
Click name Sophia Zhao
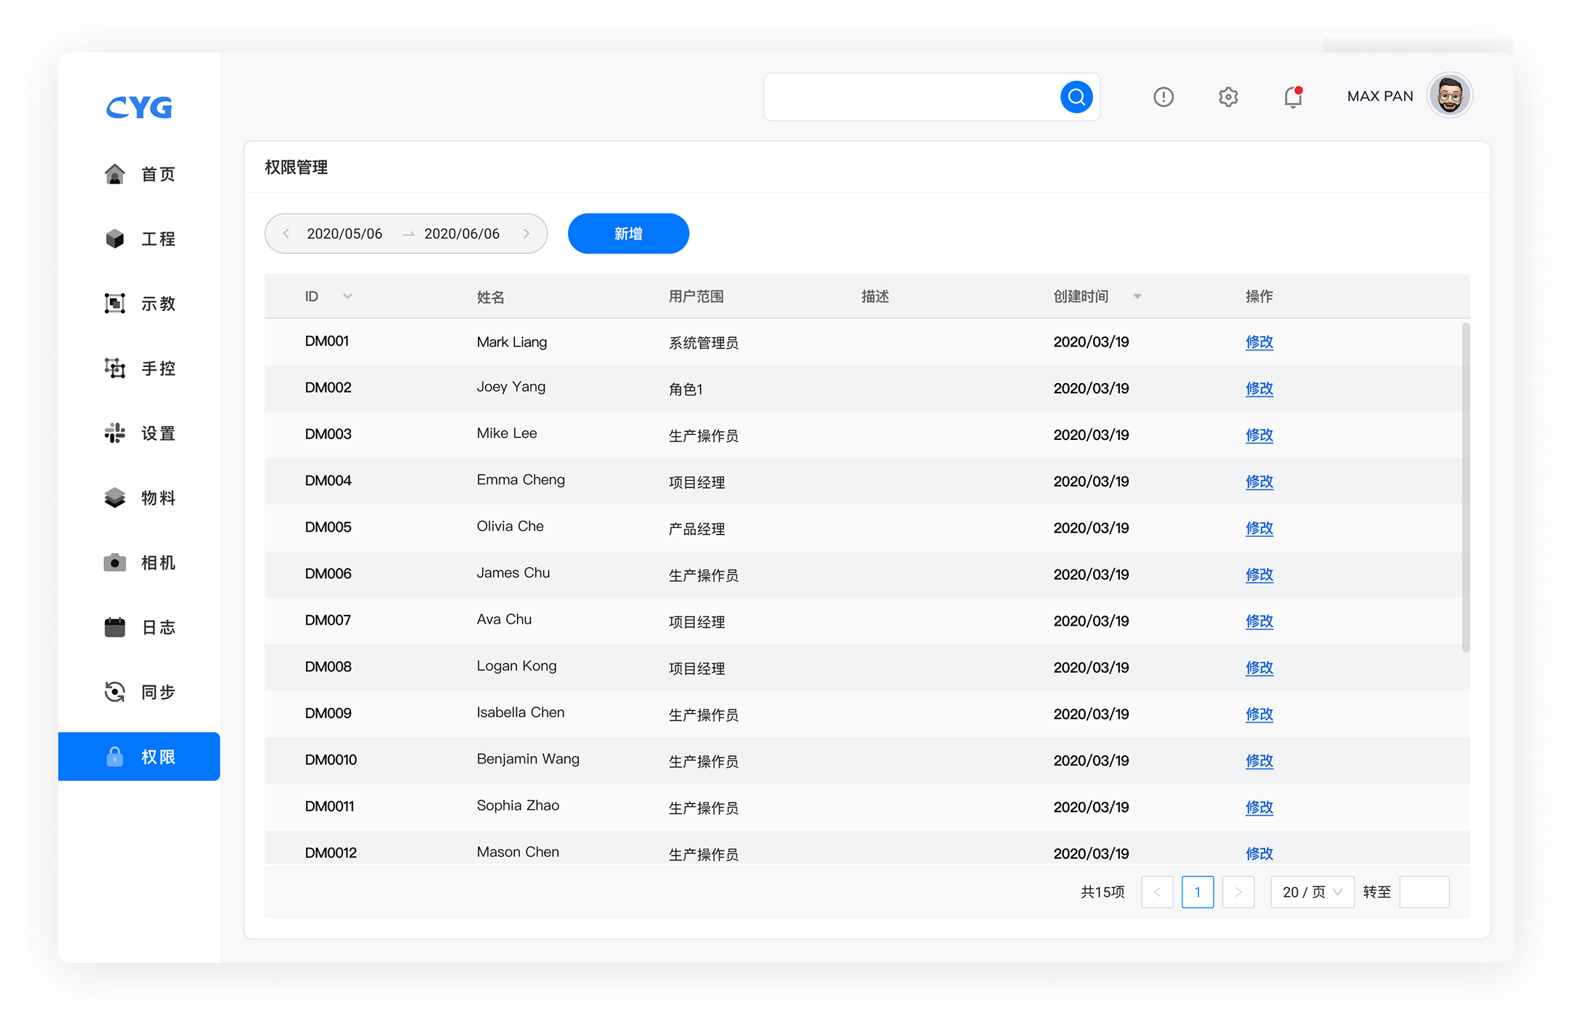[518, 806]
